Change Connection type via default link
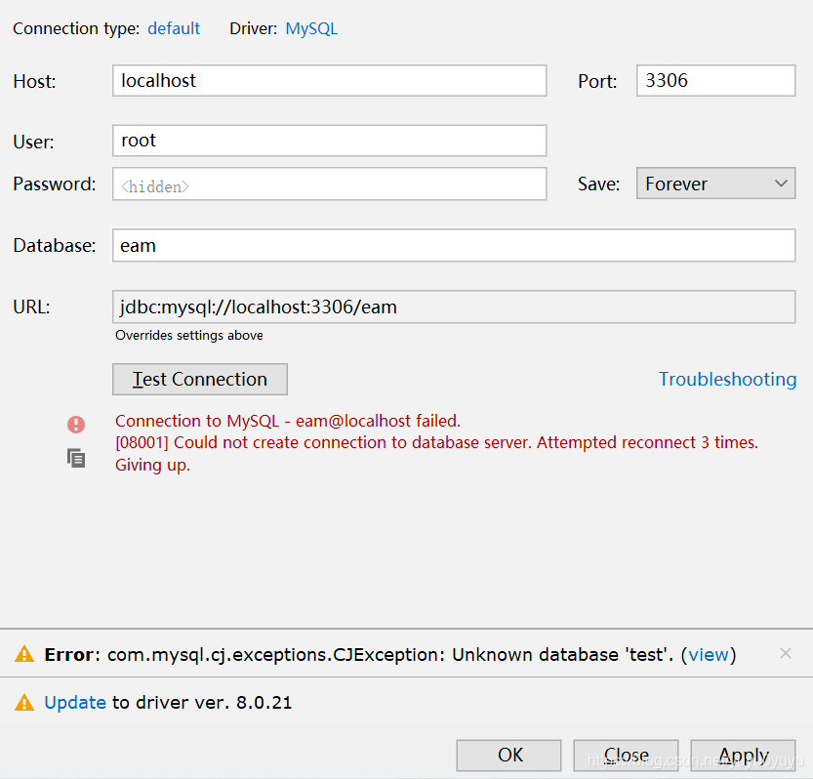This screenshot has width=813, height=779. click(x=174, y=28)
